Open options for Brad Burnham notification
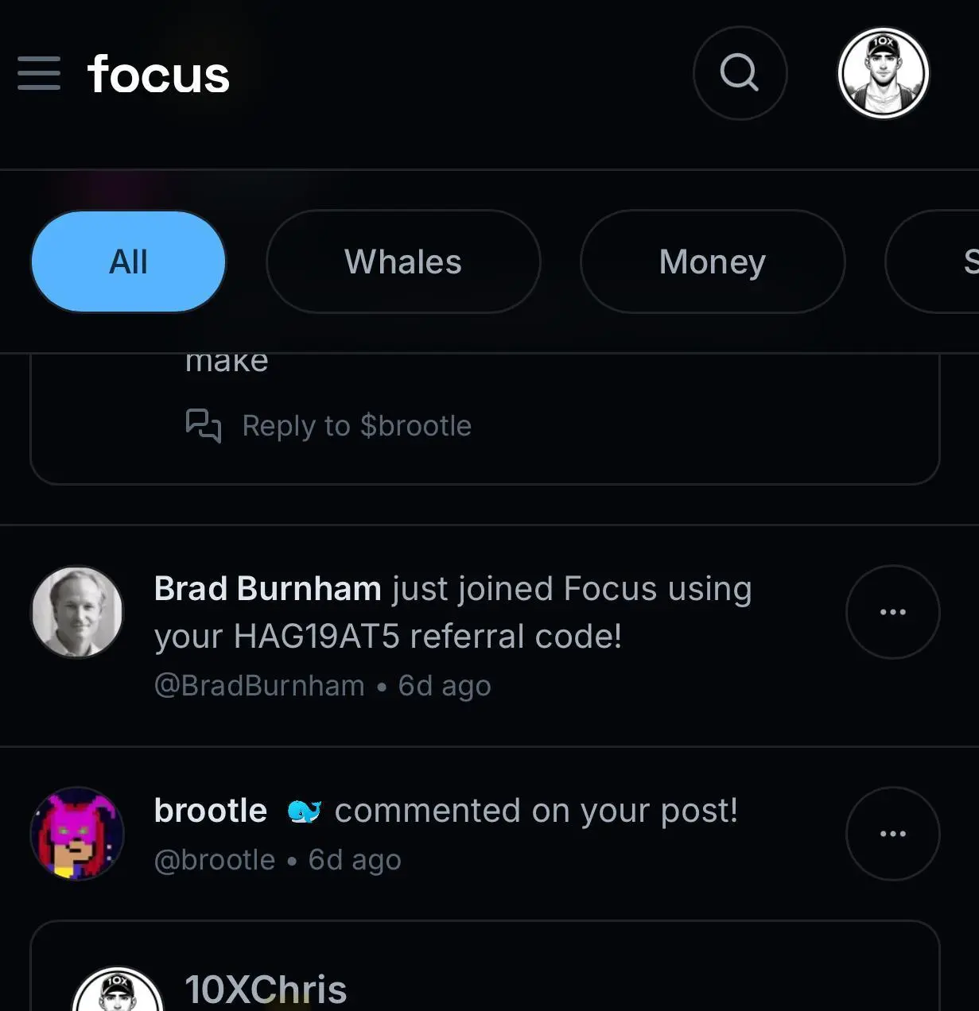The width and height of the screenshot is (979, 1011). pyautogui.click(x=892, y=612)
